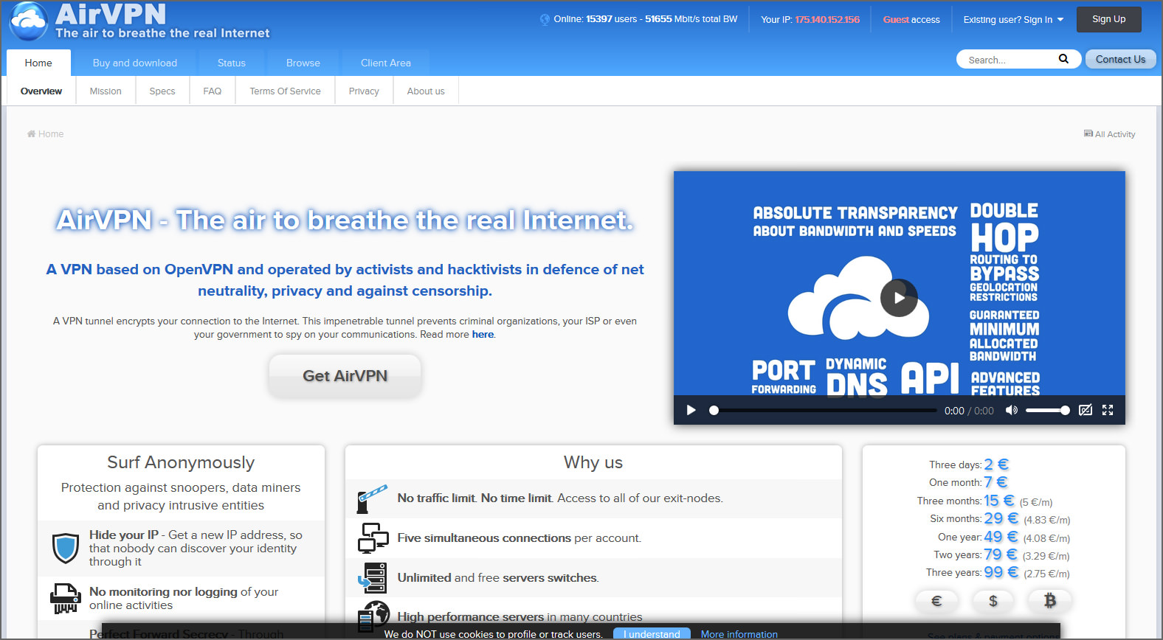
Task: Select Dollar currency button
Action: pos(993,601)
